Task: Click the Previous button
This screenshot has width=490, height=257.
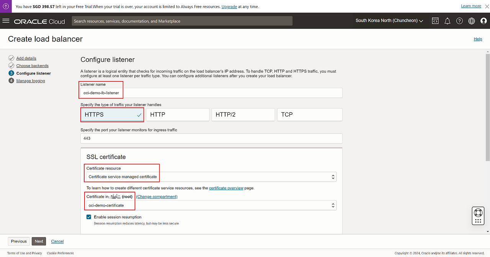Action: [19, 241]
